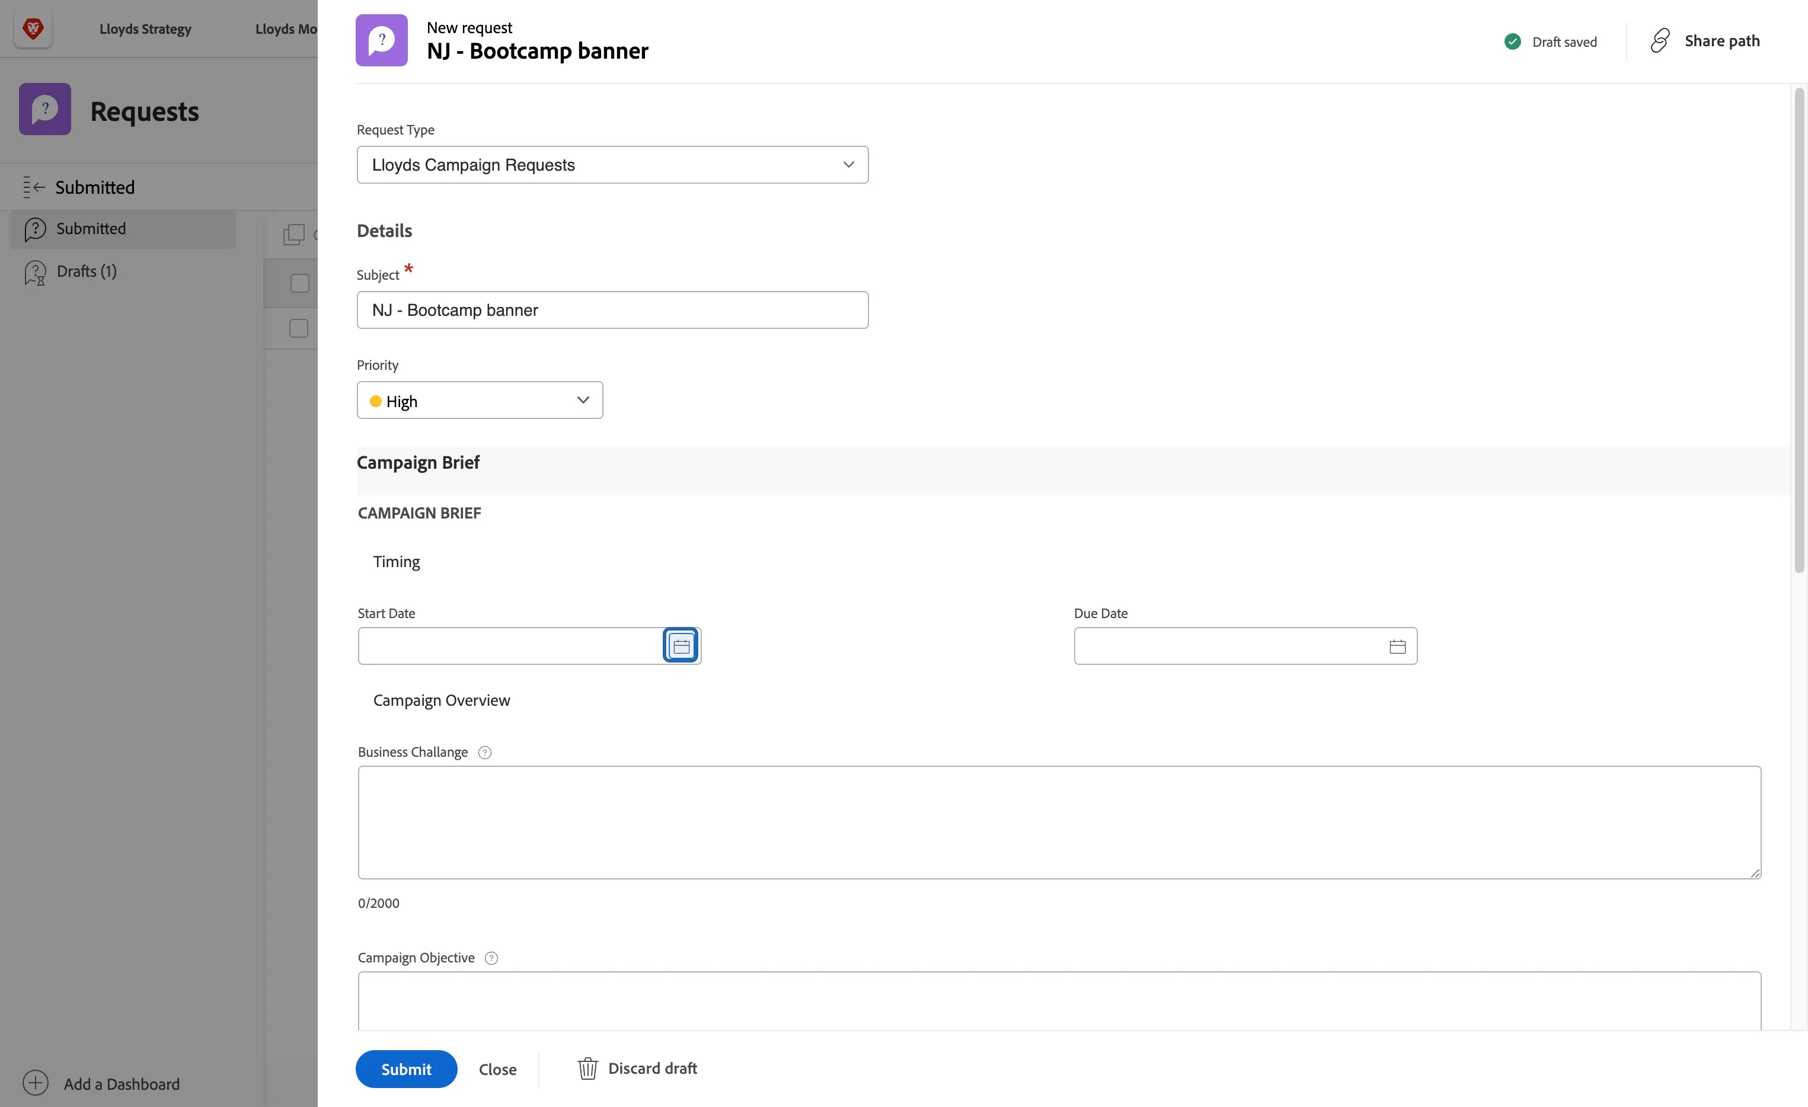
Task: Click into Business Challange text area
Action: 1059,823
